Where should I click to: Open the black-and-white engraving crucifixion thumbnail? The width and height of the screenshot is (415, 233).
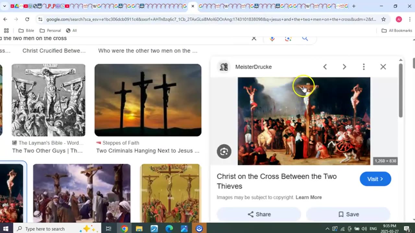click(49, 100)
